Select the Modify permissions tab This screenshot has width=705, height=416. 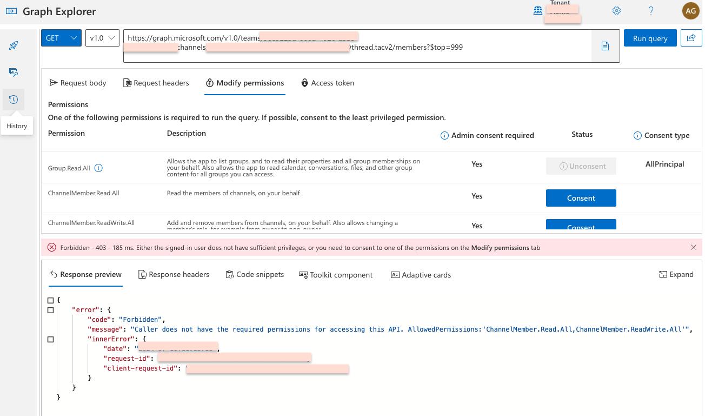coord(245,83)
